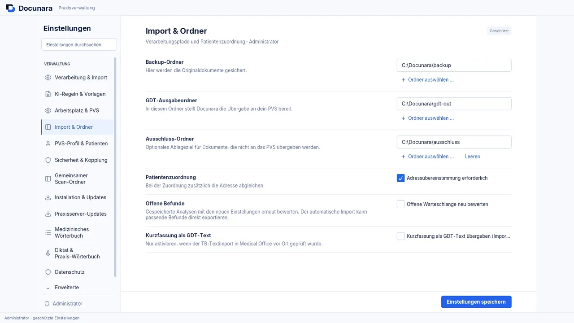574x323 pixels.
Task: Check Kurzfassung als GDT-Text übergeben option
Action: coord(401,236)
